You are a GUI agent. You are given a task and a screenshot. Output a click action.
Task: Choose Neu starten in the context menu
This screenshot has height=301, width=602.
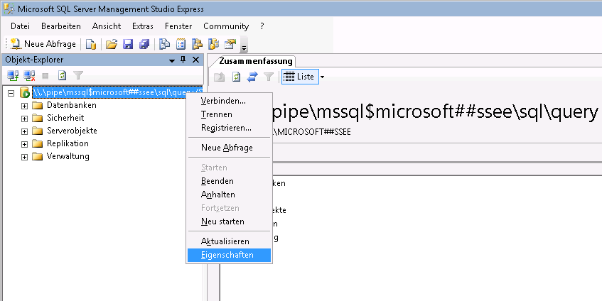[229, 221]
